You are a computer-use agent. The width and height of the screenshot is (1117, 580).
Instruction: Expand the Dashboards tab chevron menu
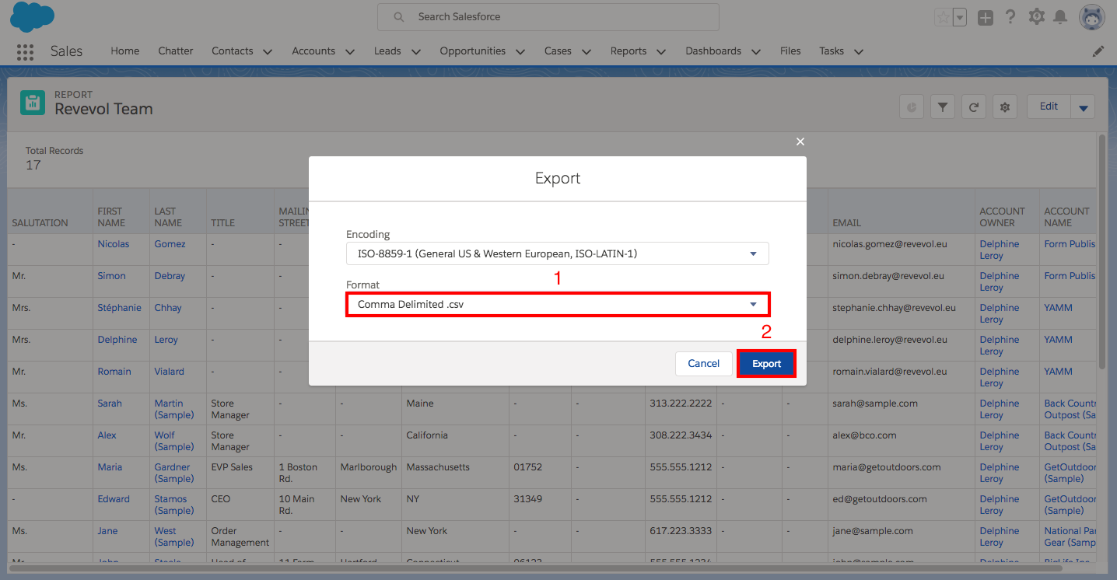pyautogui.click(x=755, y=52)
